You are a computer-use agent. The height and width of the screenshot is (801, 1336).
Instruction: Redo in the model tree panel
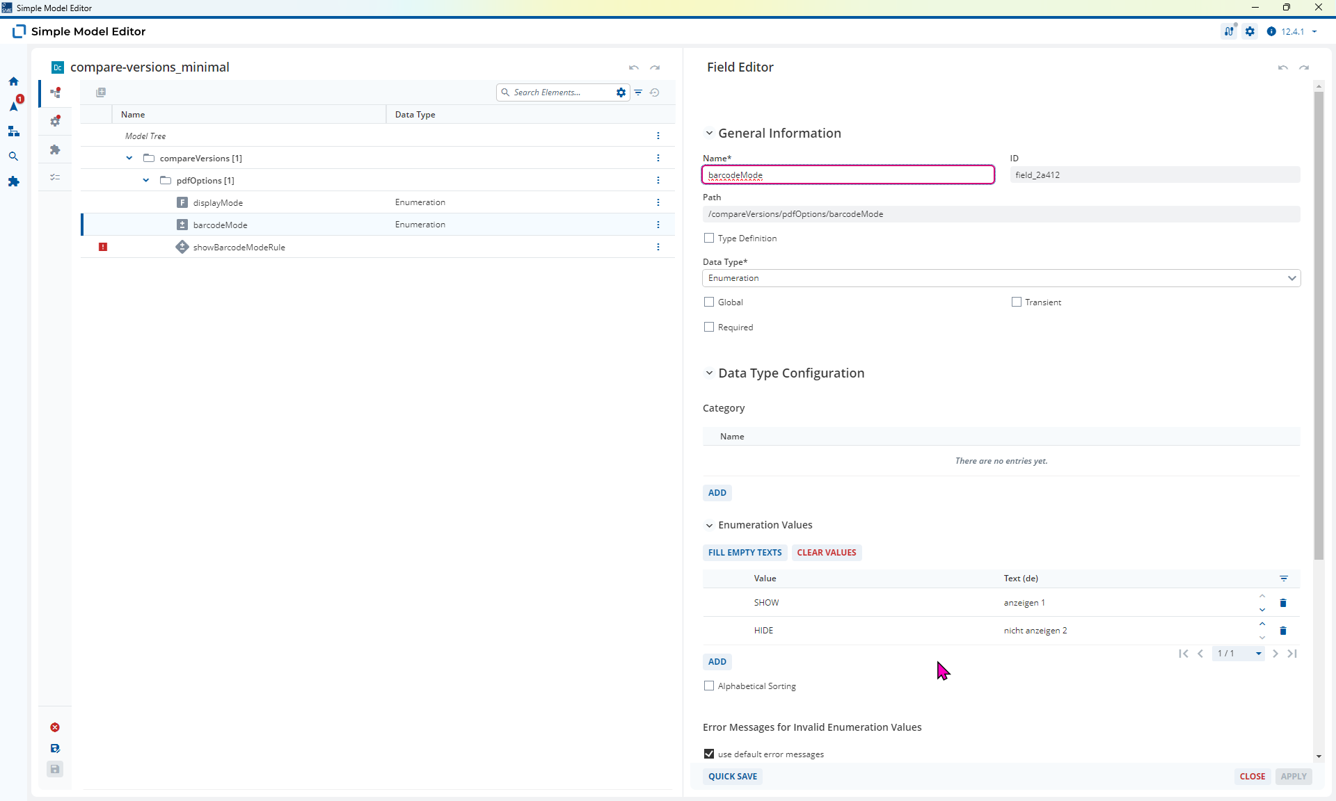pos(655,67)
